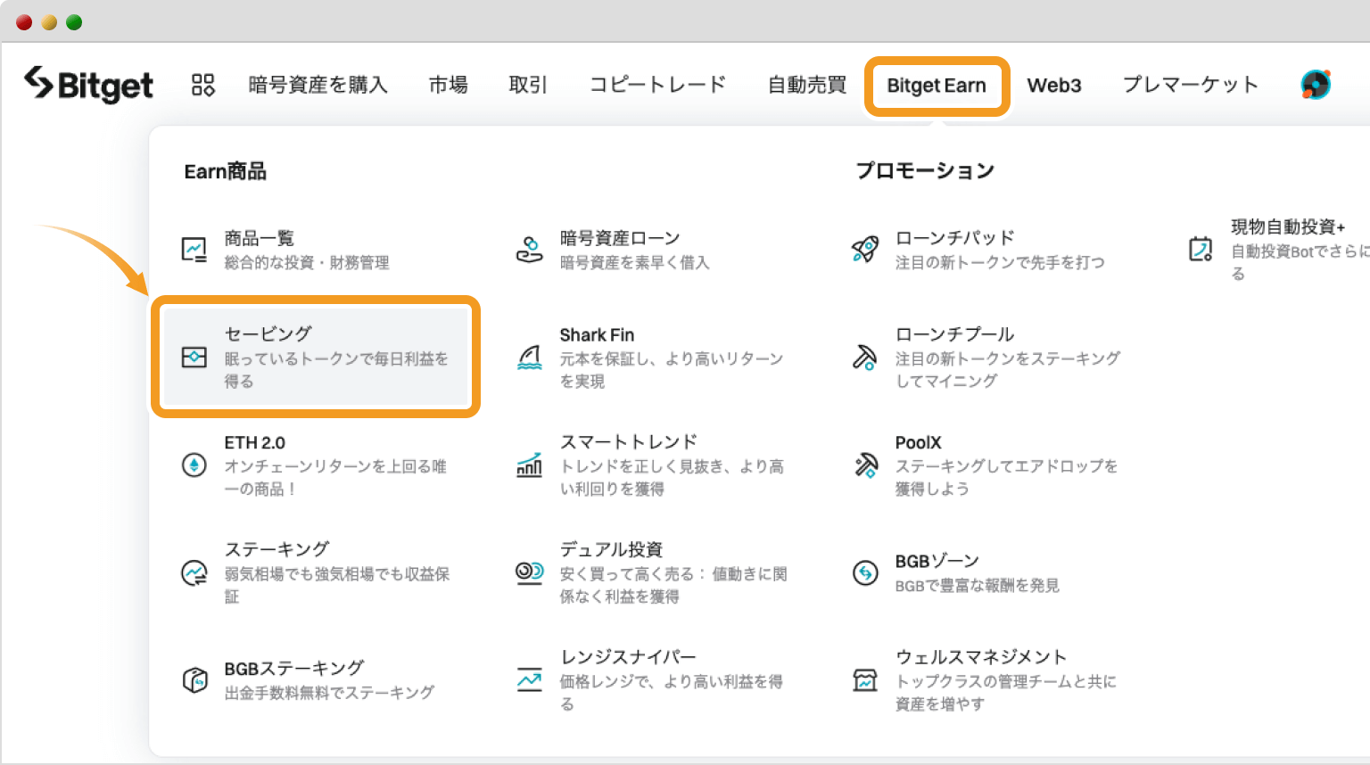Click the セービング savings icon
1370x765 pixels.
pyautogui.click(x=194, y=358)
